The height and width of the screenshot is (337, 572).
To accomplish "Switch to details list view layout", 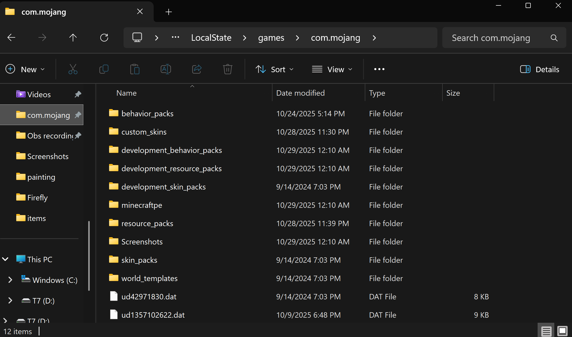I will 546,331.
